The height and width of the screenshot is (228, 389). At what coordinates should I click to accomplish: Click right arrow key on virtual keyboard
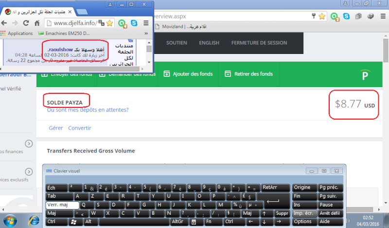281,222
